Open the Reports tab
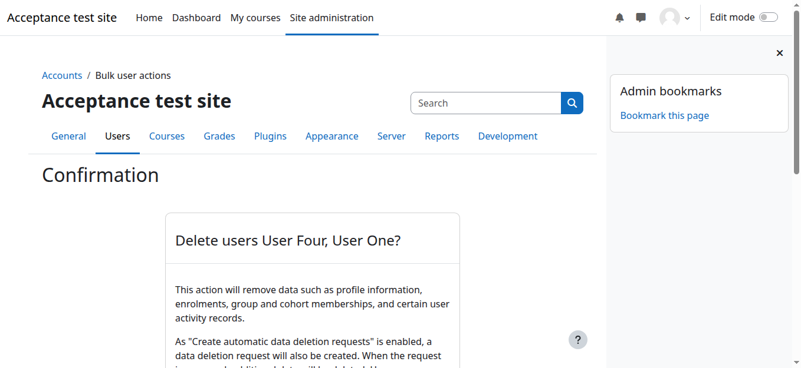This screenshot has width=801, height=368. [442, 136]
